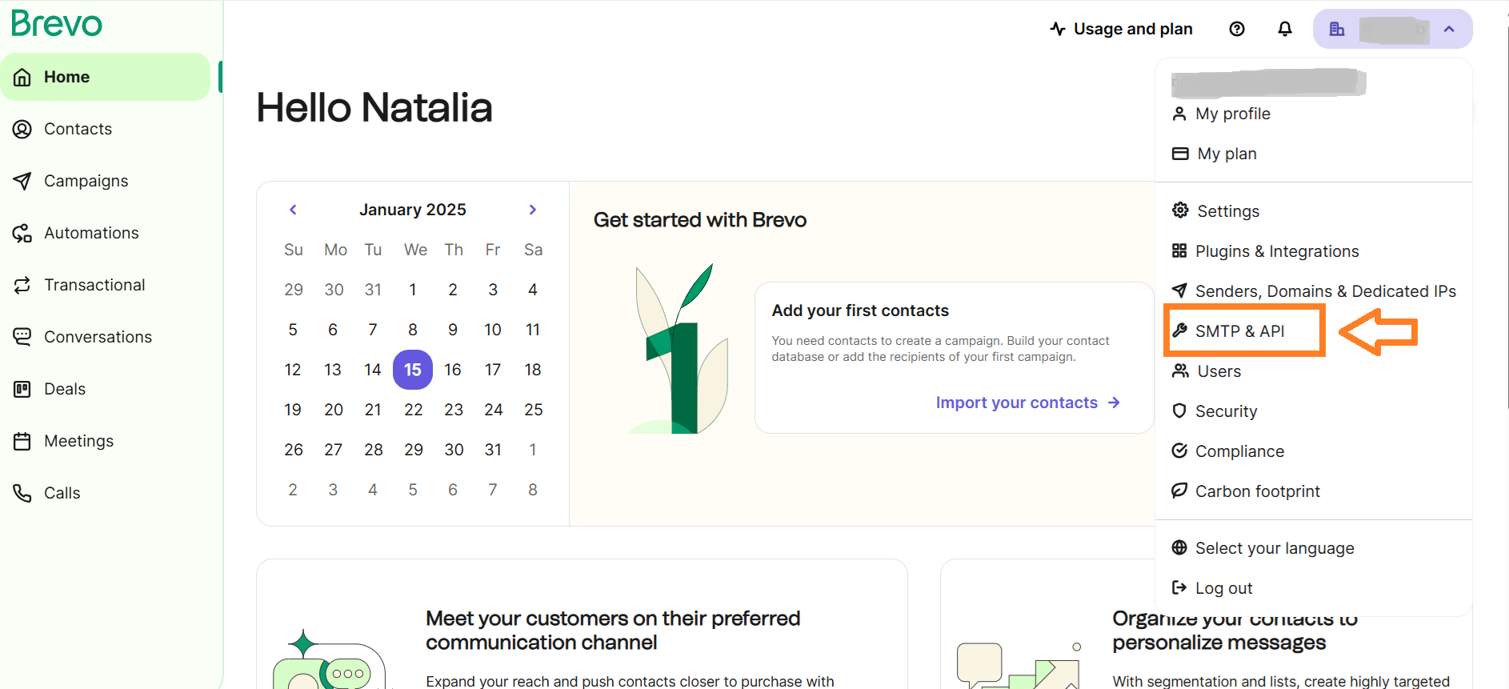Go to previous month in calendar

point(293,210)
